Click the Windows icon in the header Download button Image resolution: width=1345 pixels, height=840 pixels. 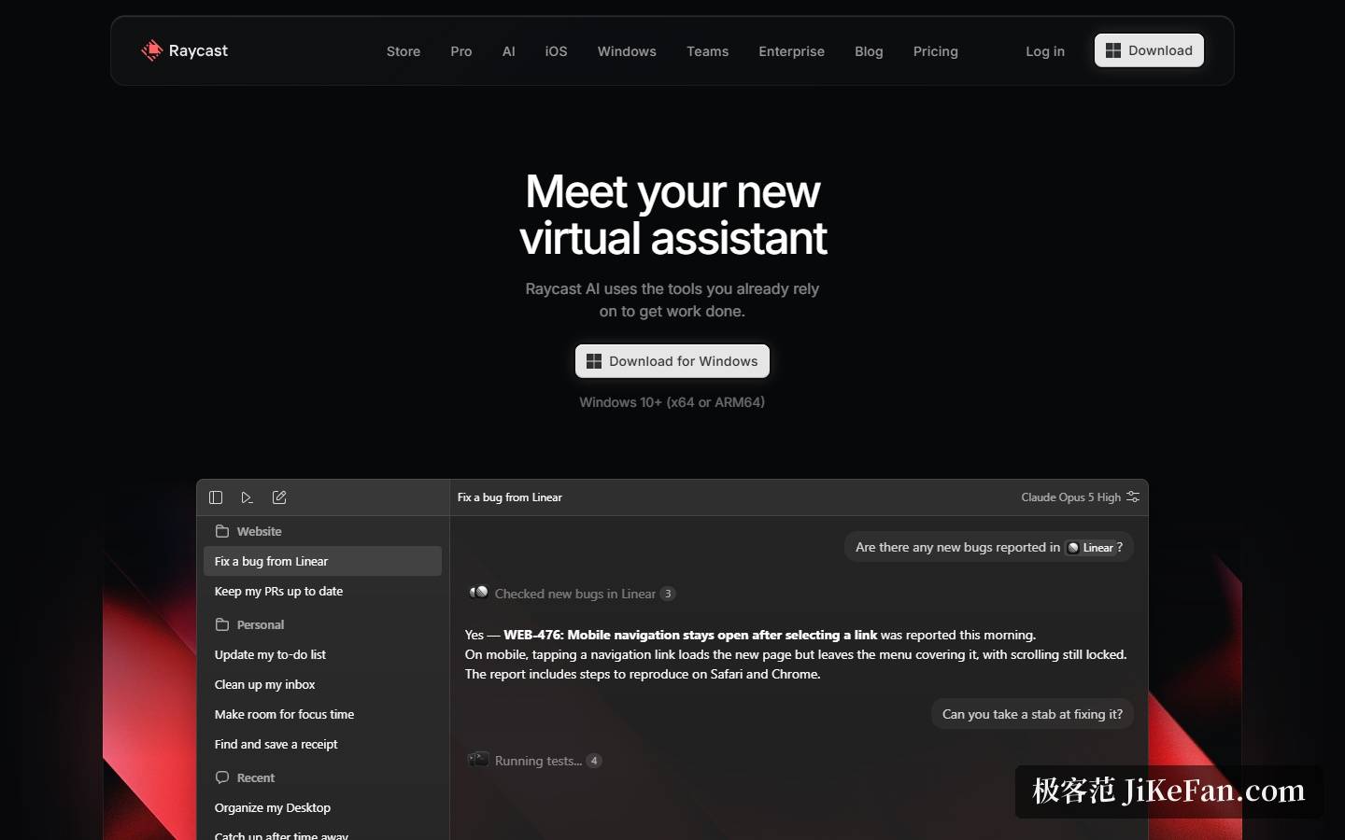pos(1113,50)
